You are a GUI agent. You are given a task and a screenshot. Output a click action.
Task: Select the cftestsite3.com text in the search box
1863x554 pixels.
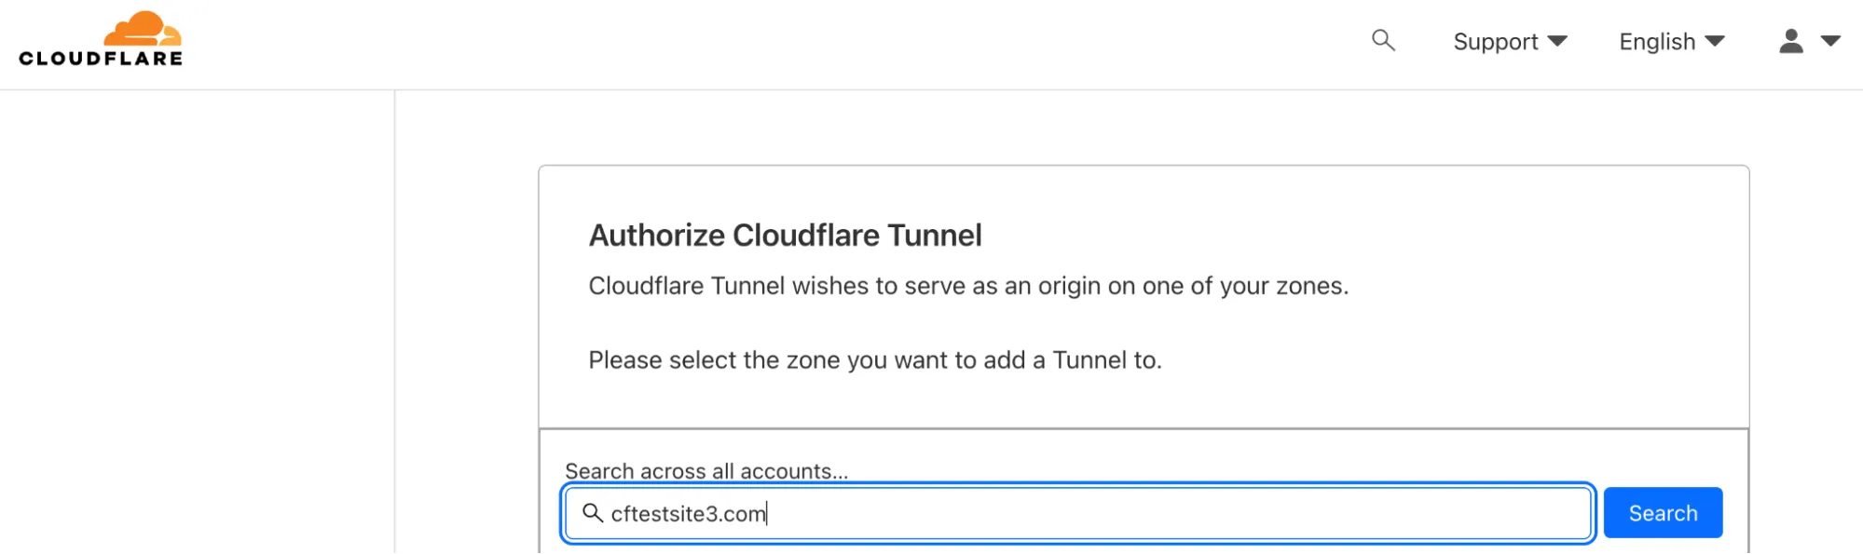point(687,512)
